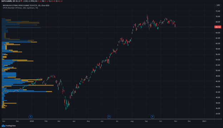The image size is (223, 128).
Task: Click the Sep label on time axis
Action: (147, 121)
